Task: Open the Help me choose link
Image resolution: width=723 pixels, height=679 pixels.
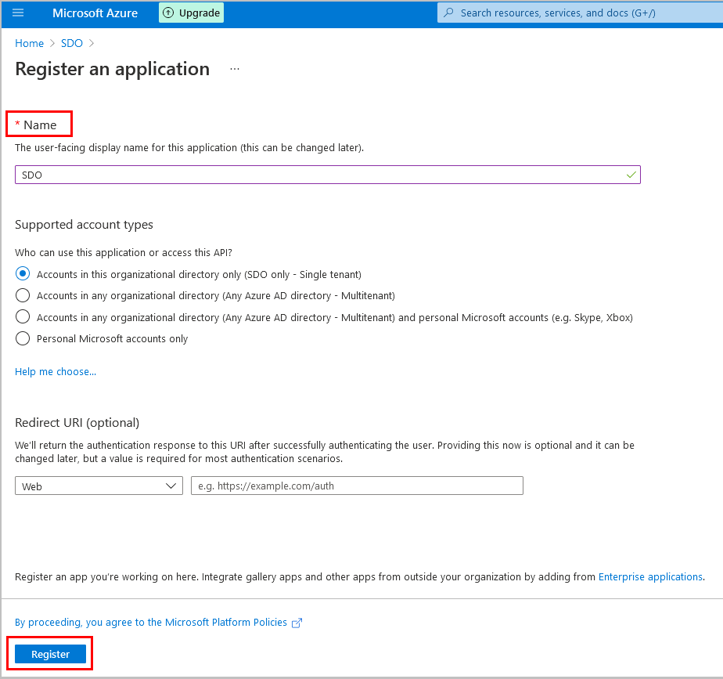Action: [56, 371]
